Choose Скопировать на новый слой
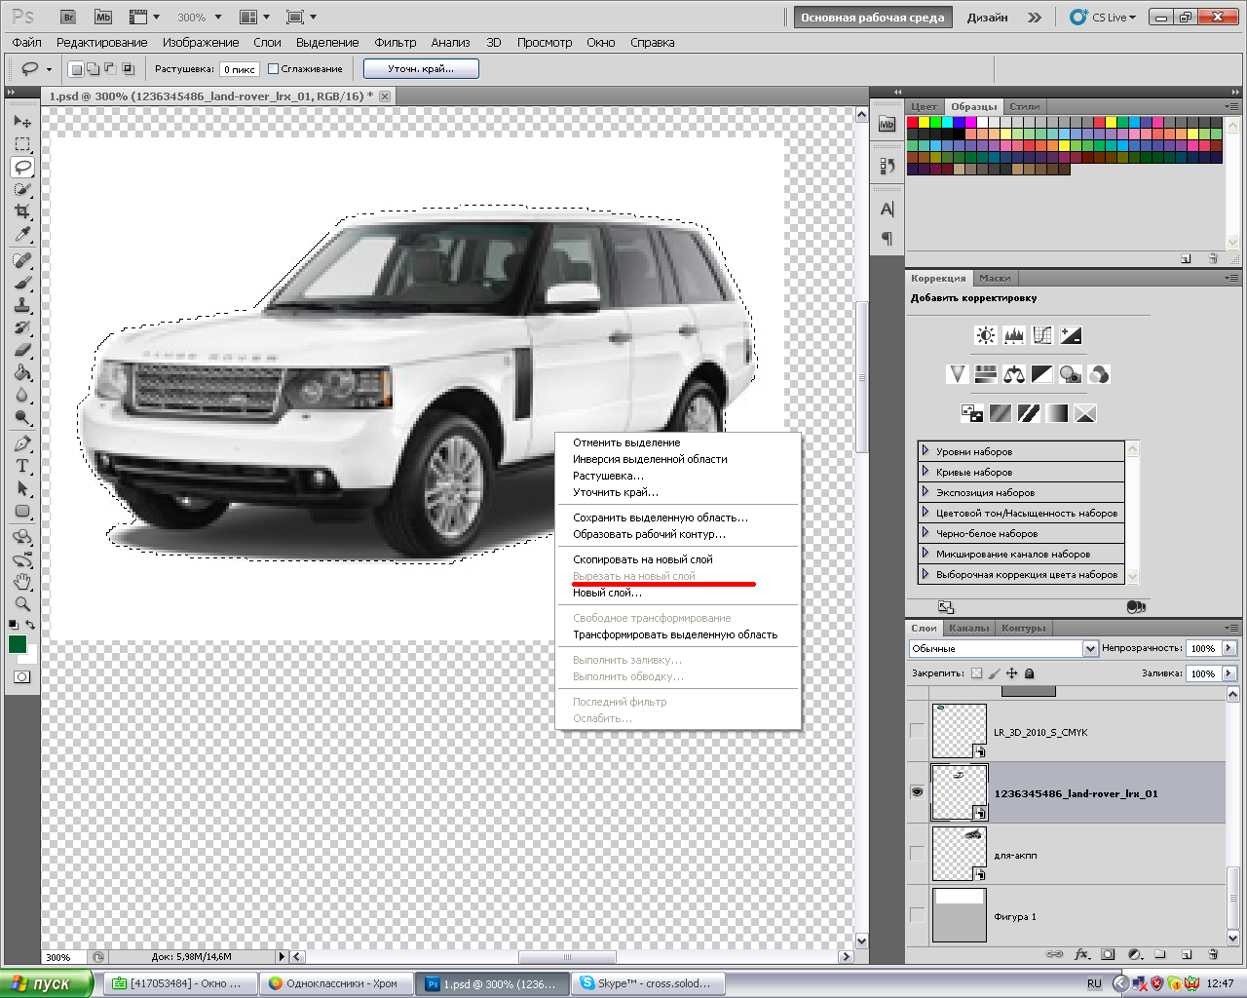 (x=643, y=559)
